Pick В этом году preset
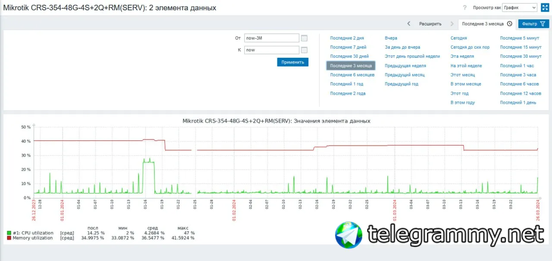552x261 pixels. [463, 103]
